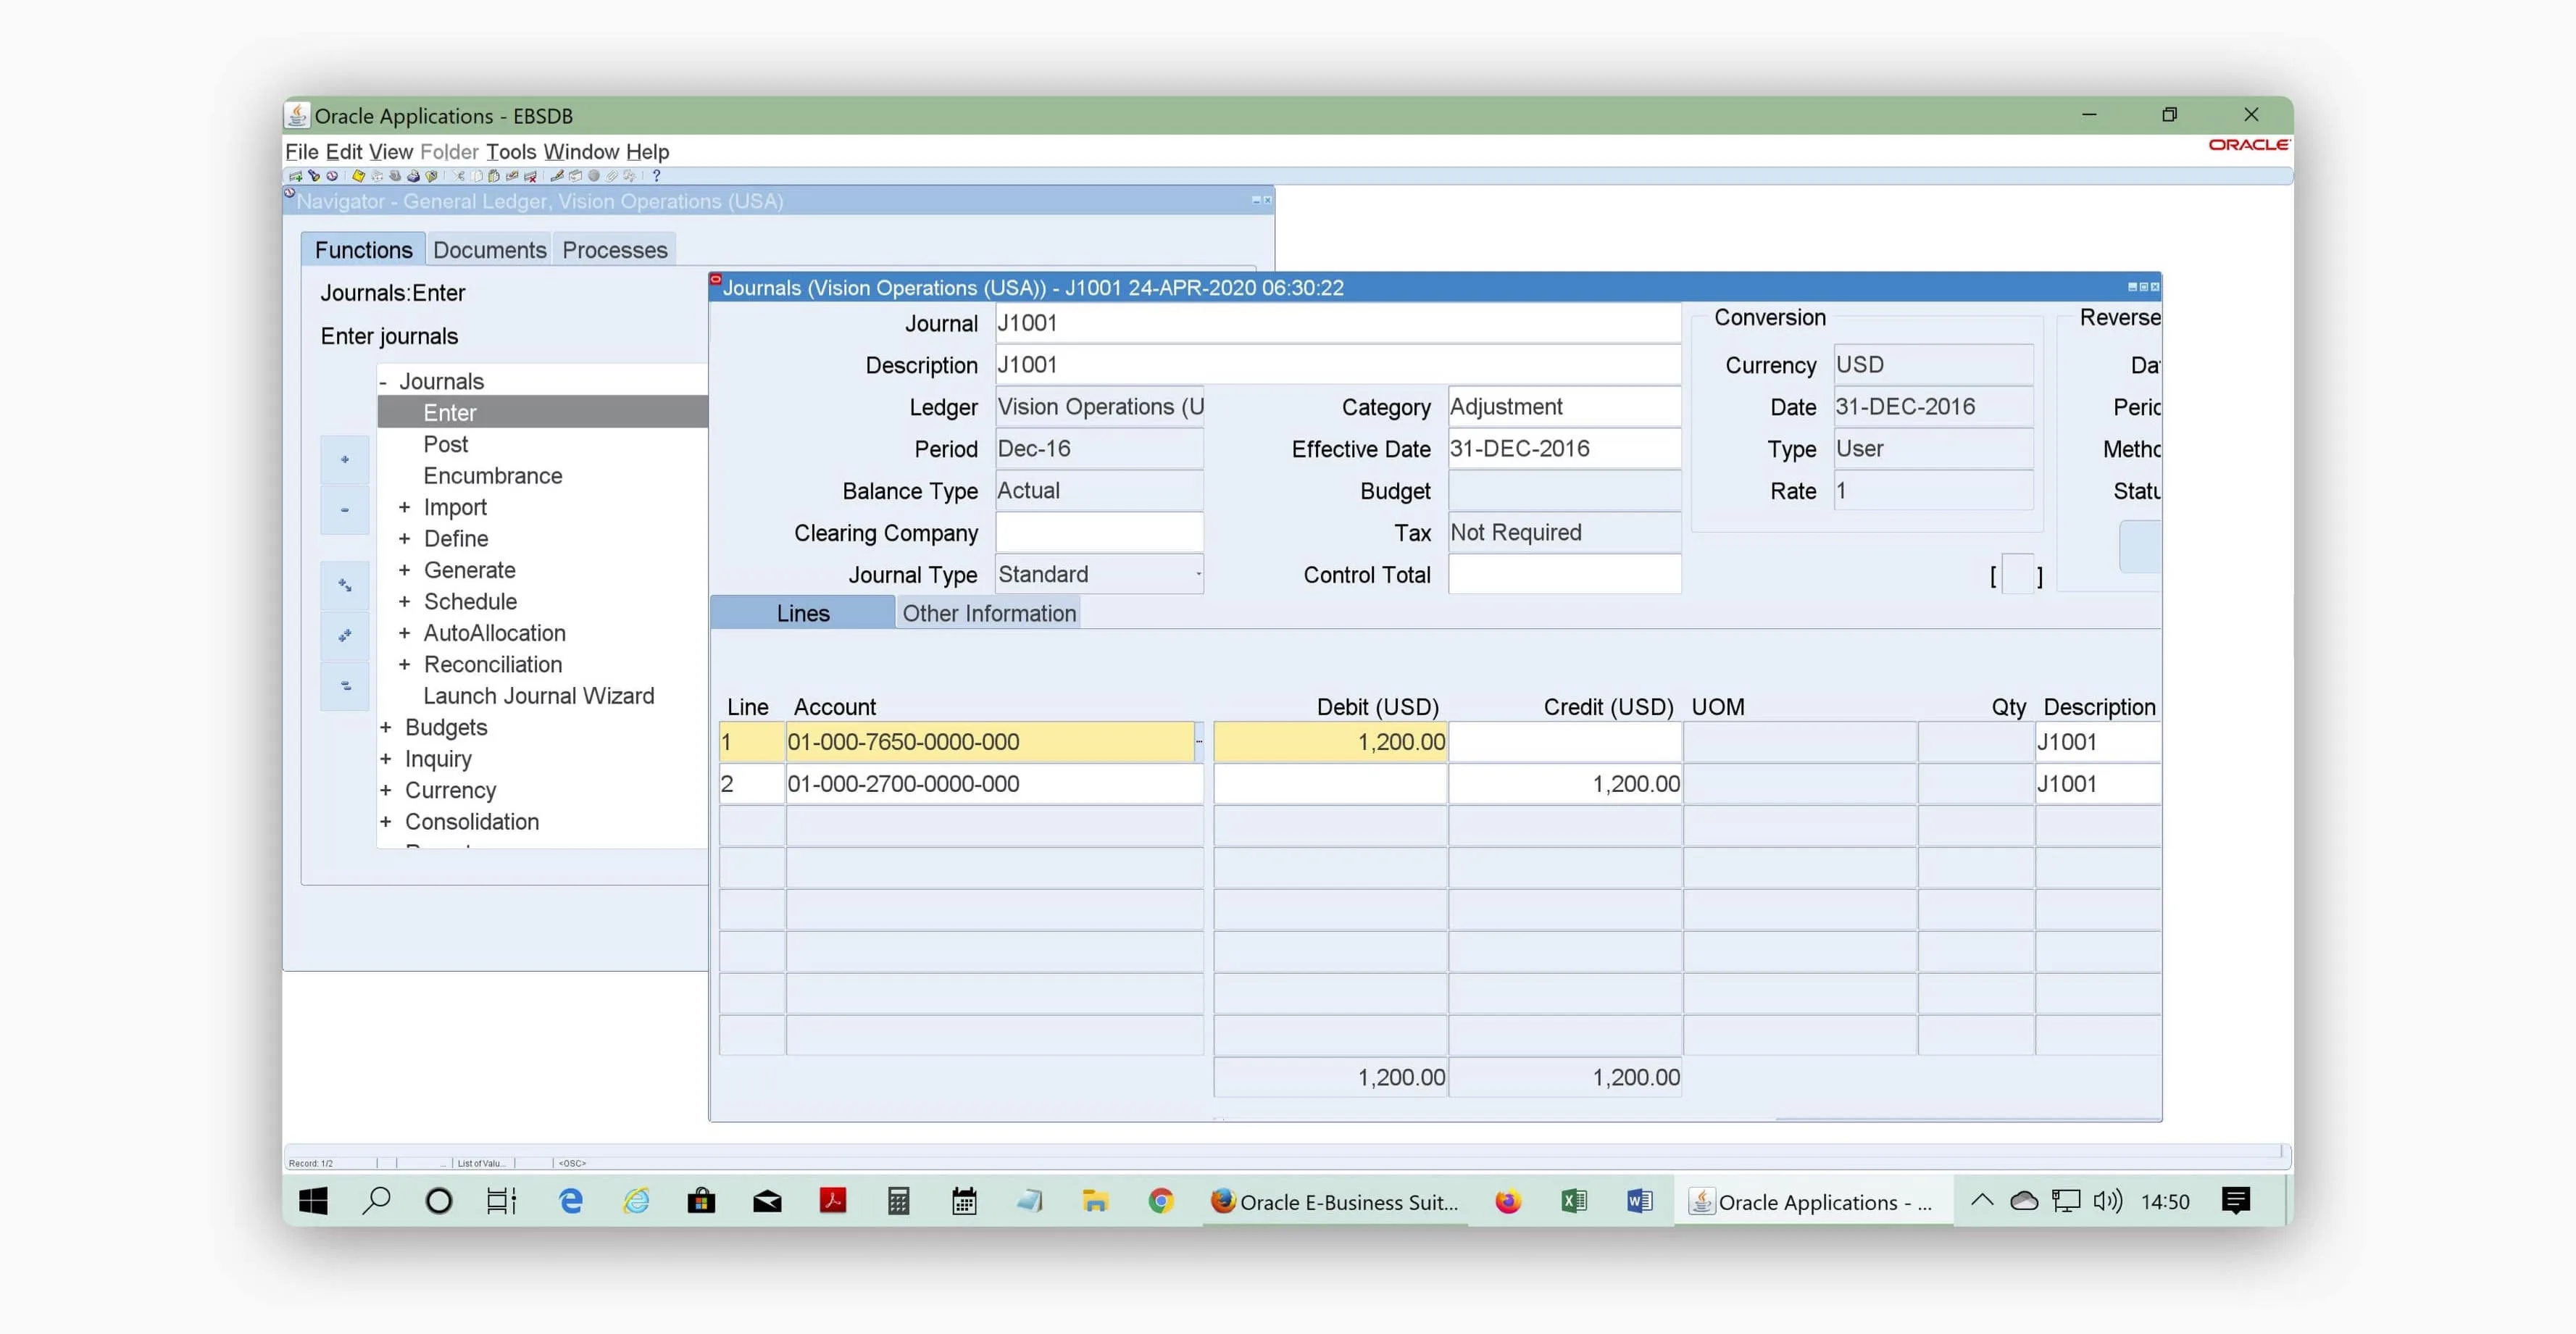Click the Clear Record eraser icon

pyautogui.click(x=512, y=176)
